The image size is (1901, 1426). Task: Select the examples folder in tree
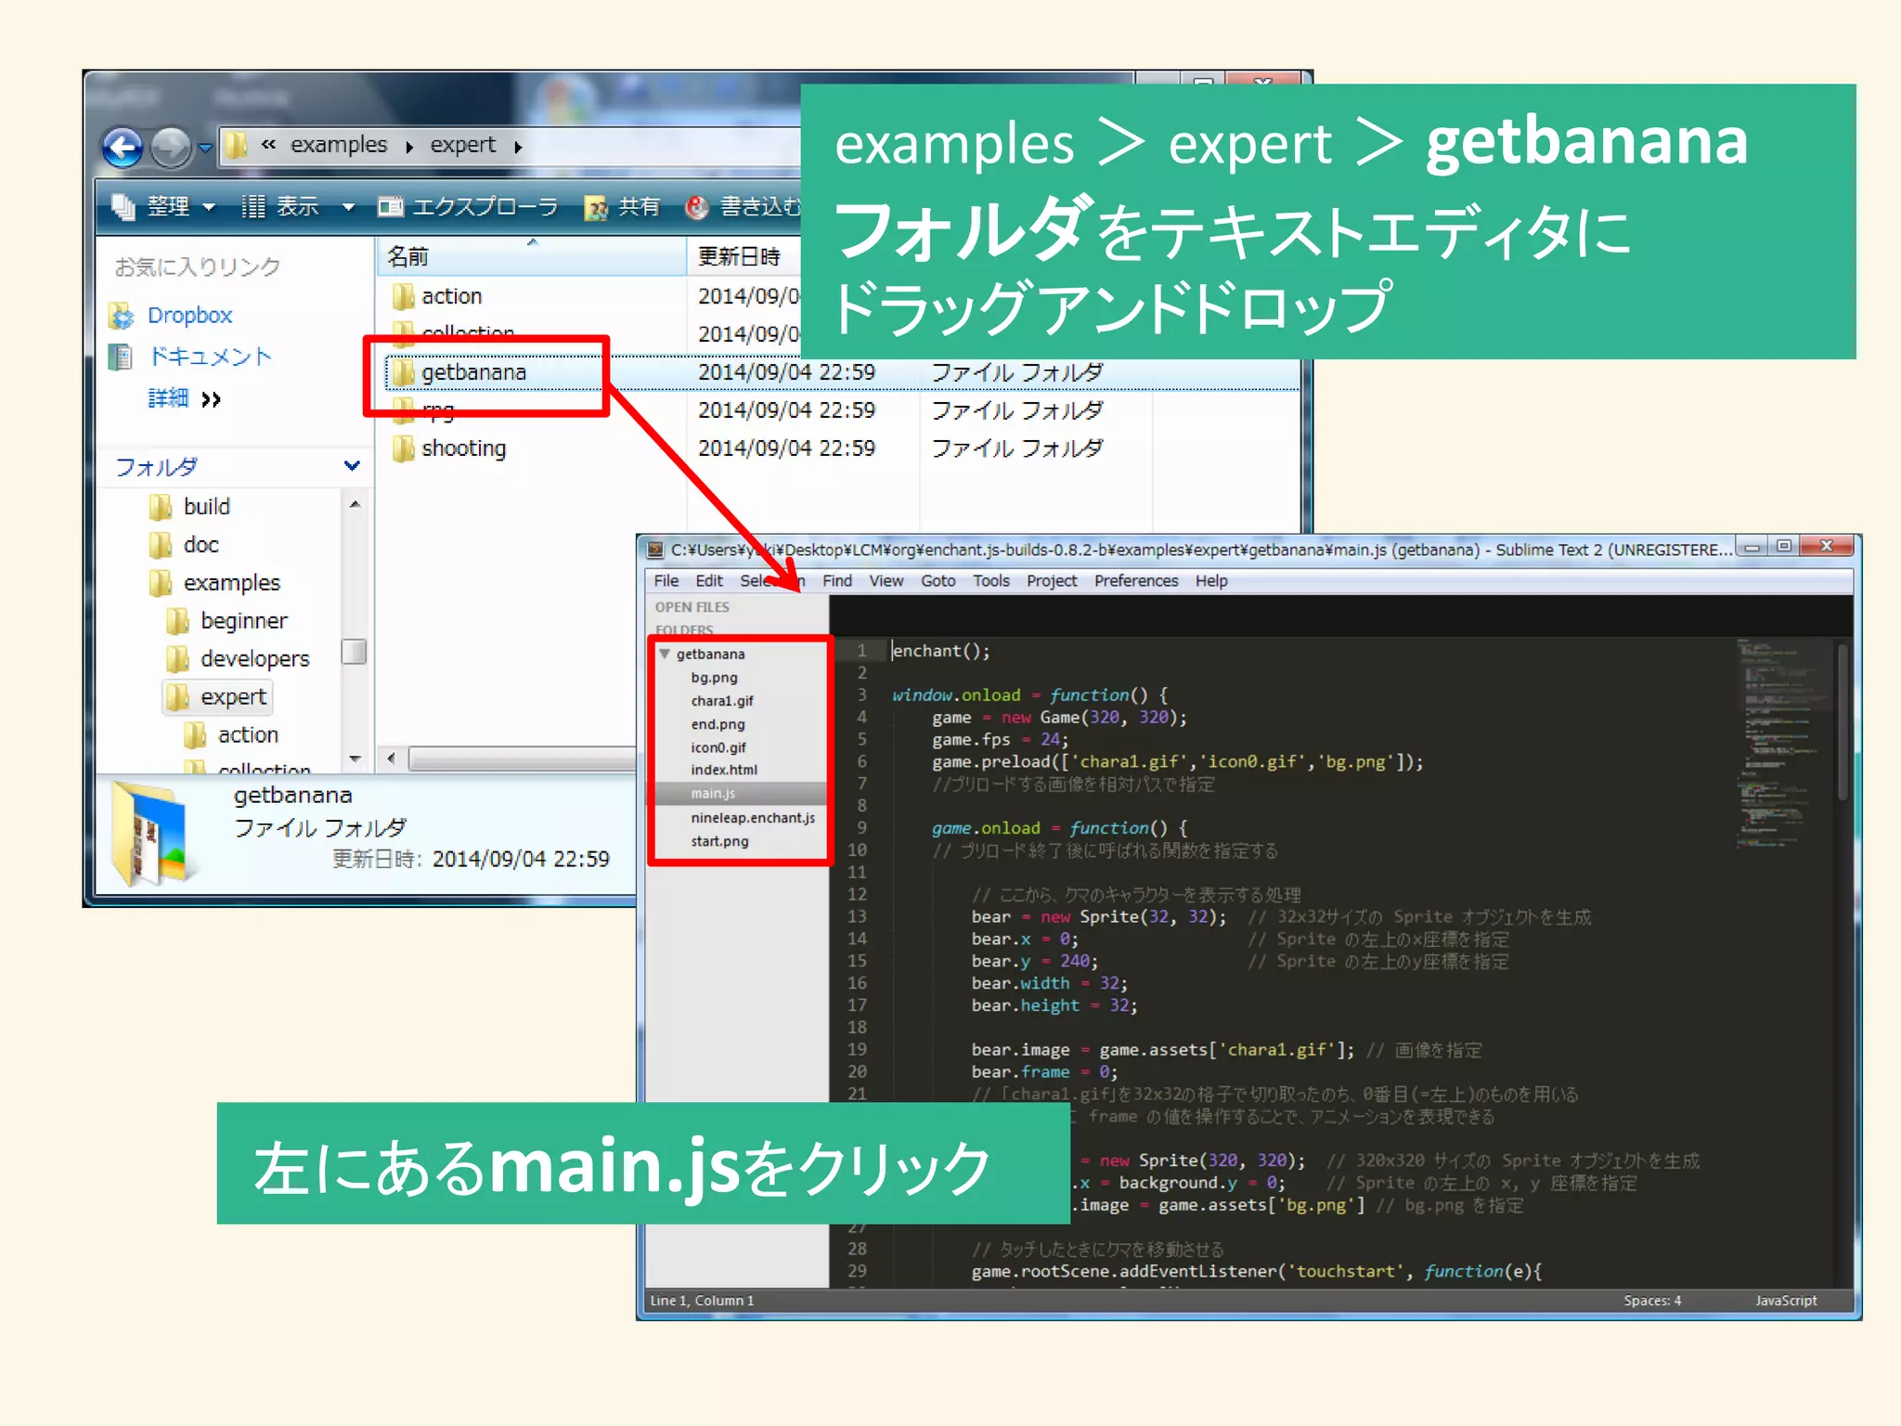pyautogui.click(x=214, y=583)
